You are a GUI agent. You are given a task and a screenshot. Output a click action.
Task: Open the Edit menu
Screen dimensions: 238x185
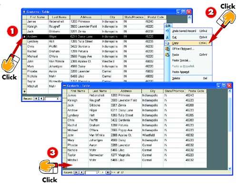pyautogui.click(x=168, y=26)
